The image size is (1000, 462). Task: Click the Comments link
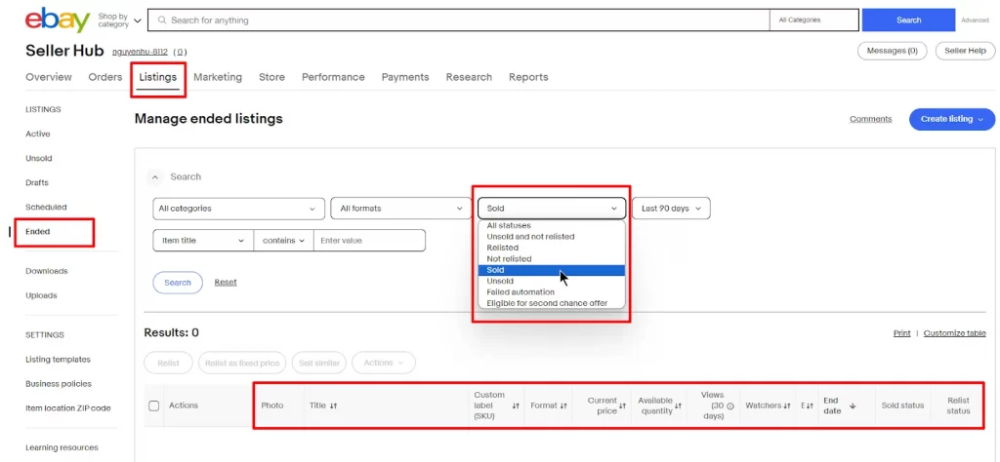[x=870, y=119]
